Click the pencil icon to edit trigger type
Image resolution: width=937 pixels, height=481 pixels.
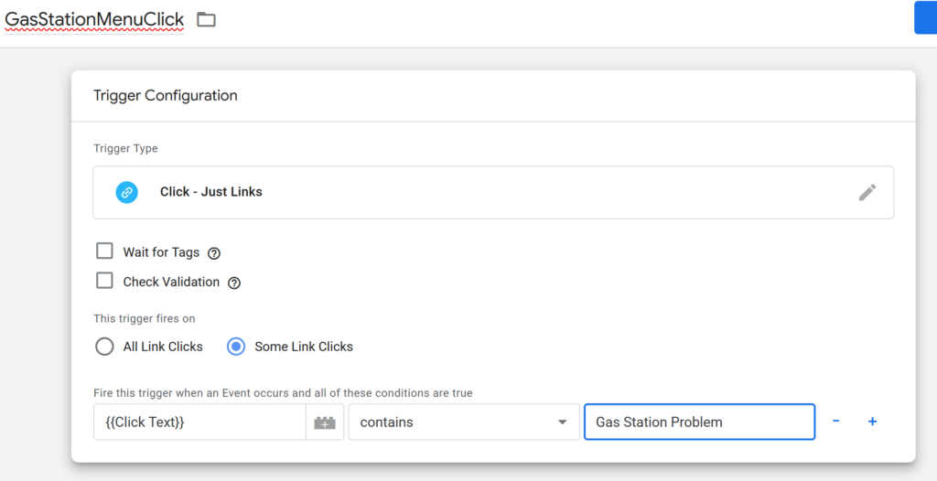coord(867,192)
